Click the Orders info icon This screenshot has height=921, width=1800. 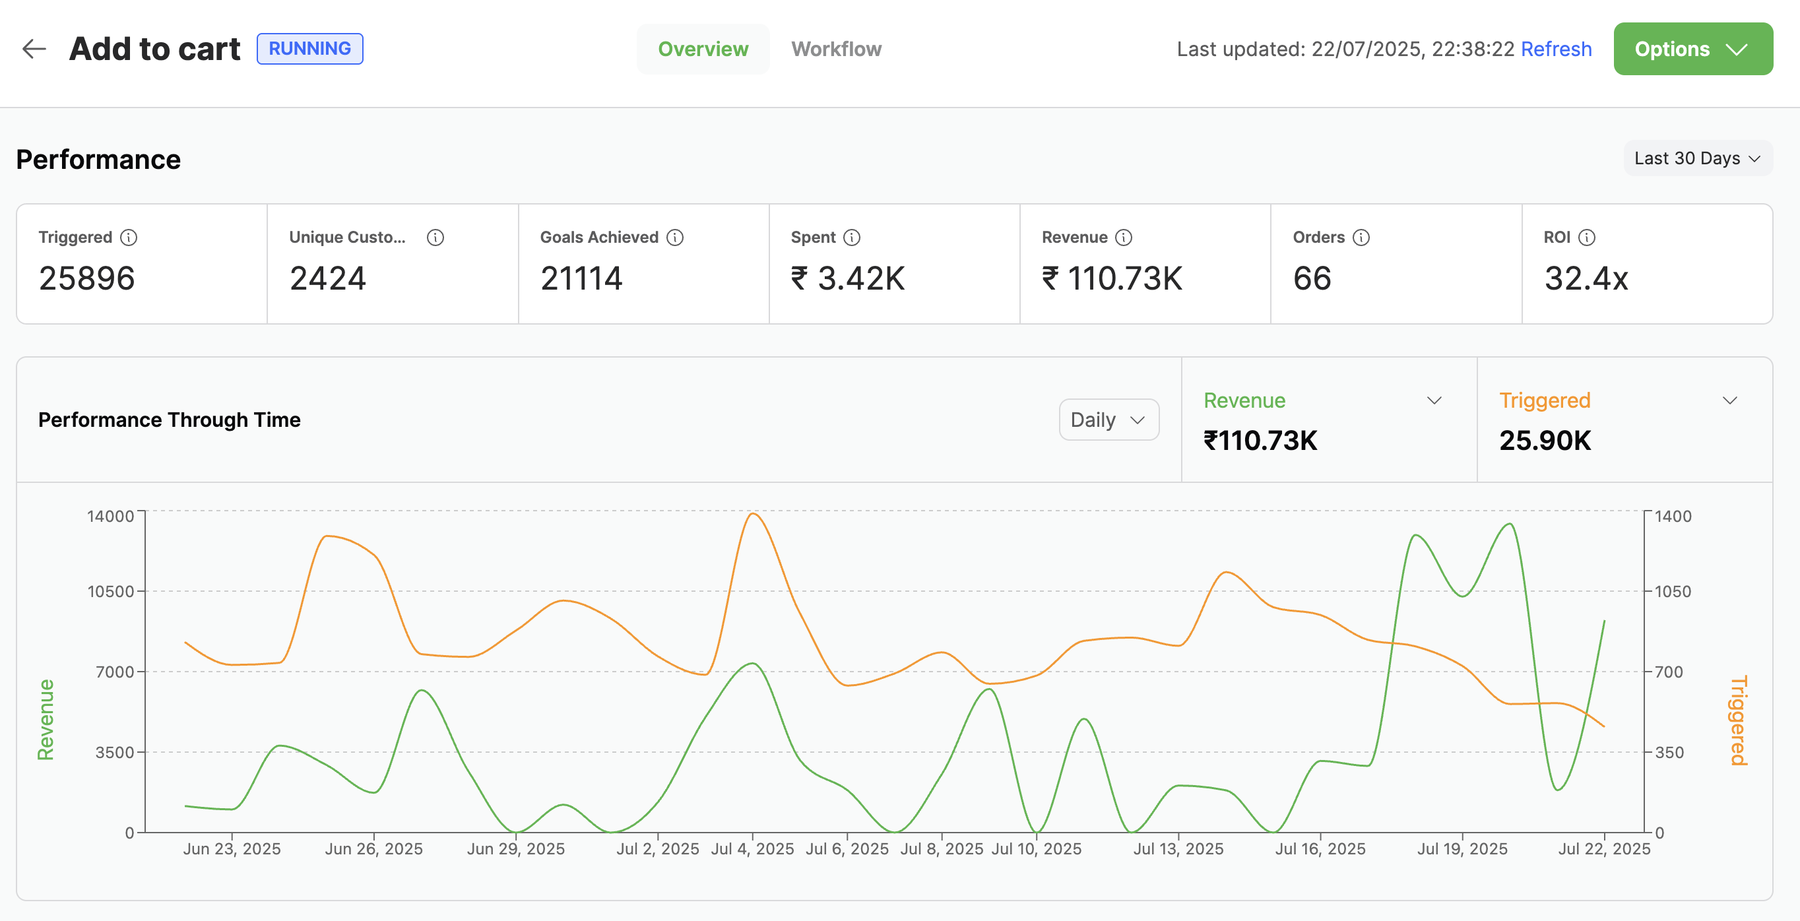click(x=1361, y=238)
